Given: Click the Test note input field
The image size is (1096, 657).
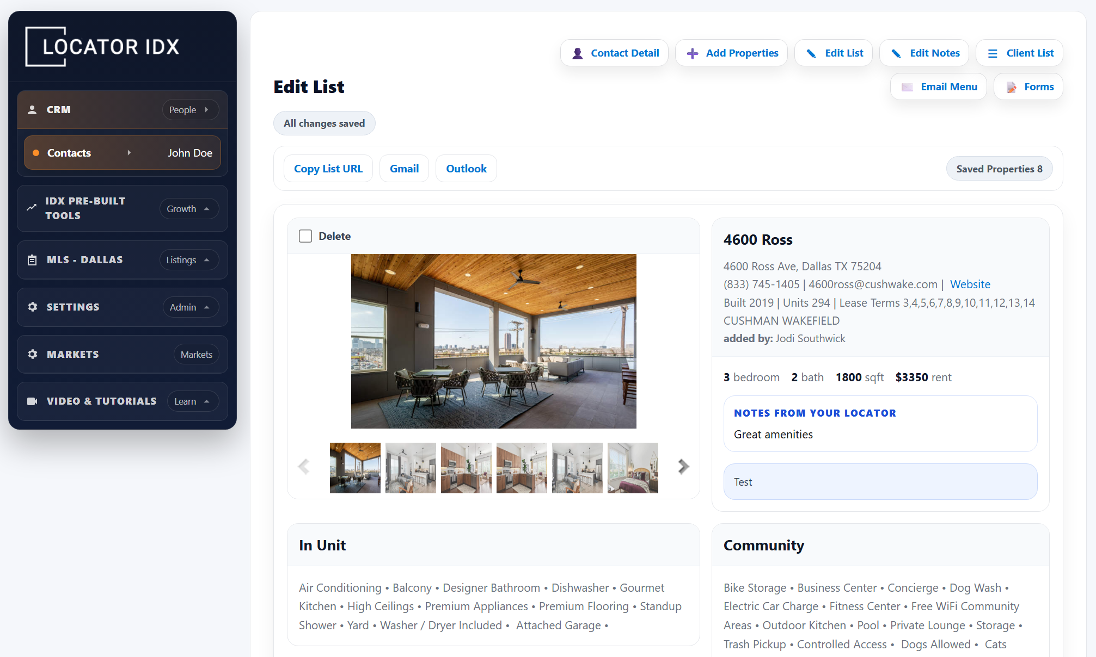Looking at the screenshot, I should tap(880, 482).
